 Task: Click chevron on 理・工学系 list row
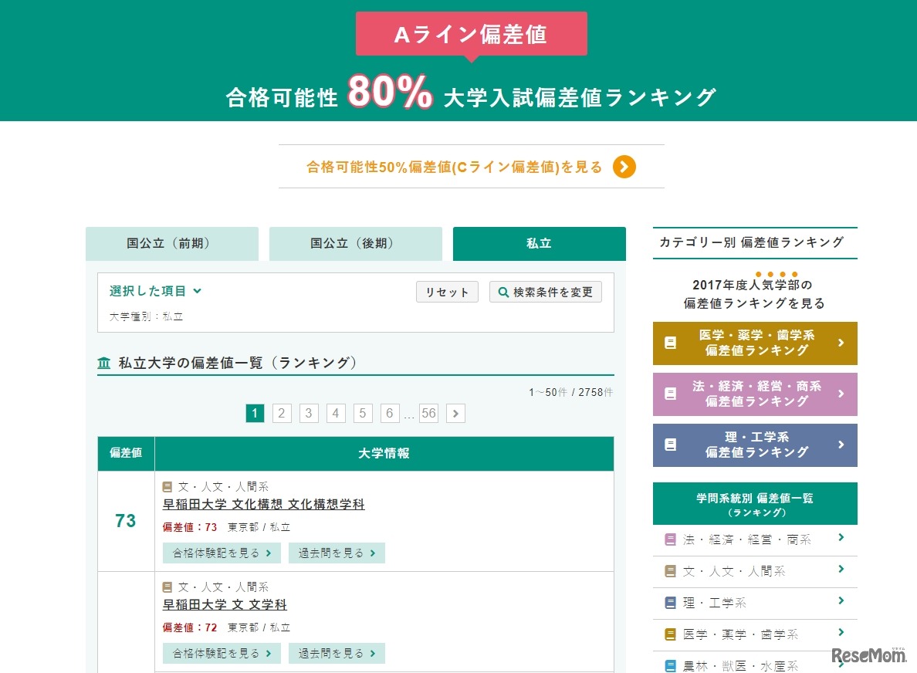click(x=841, y=600)
